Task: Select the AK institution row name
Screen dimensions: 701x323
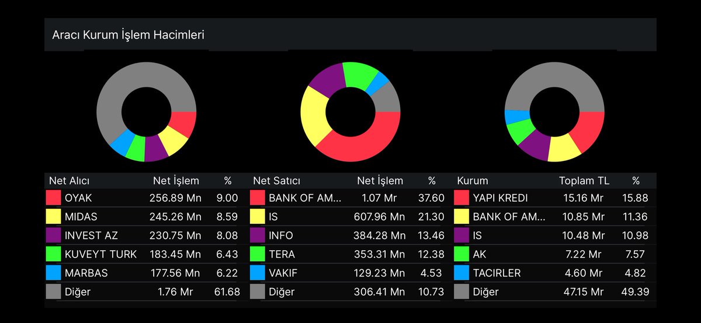Action: pyautogui.click(x=480, y=254)
